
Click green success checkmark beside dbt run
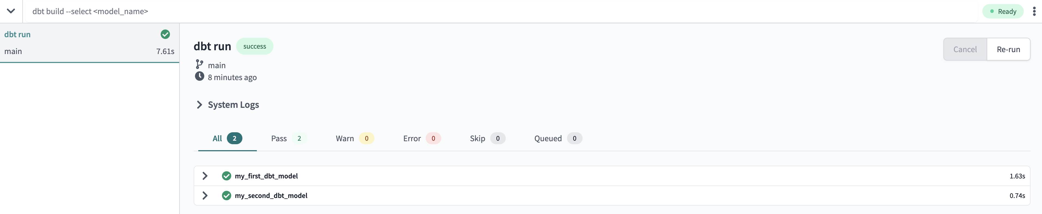[x=165, y=34]
